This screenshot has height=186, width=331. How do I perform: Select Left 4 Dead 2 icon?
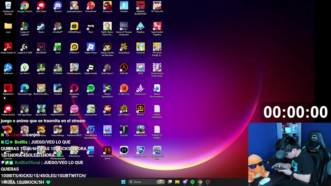[x=124, y=110]
